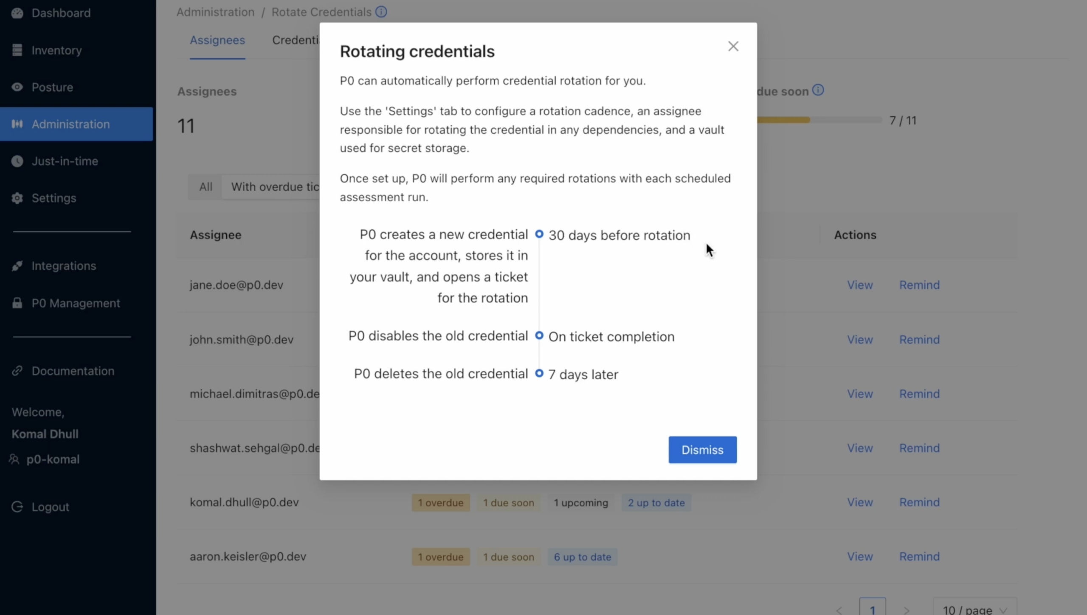Screen dimensions: 1087x615
Task: Click info icon beside 'due soon' heading
Action: (x=818, y=90)
